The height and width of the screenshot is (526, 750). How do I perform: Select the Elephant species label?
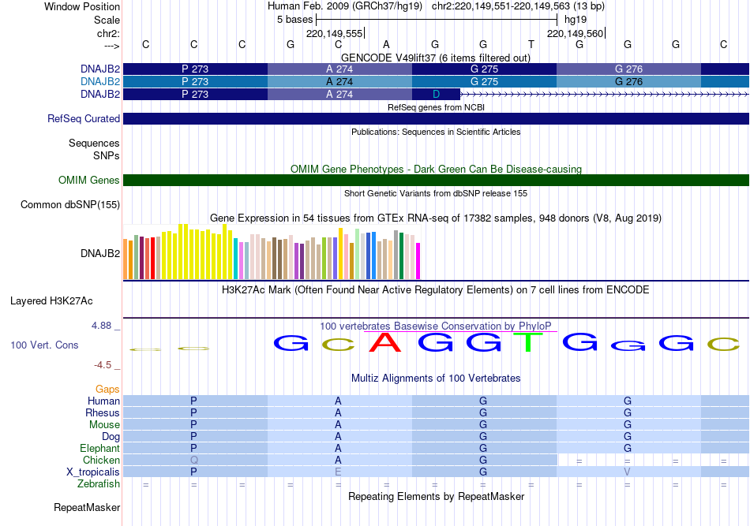[x=100, y=448]
